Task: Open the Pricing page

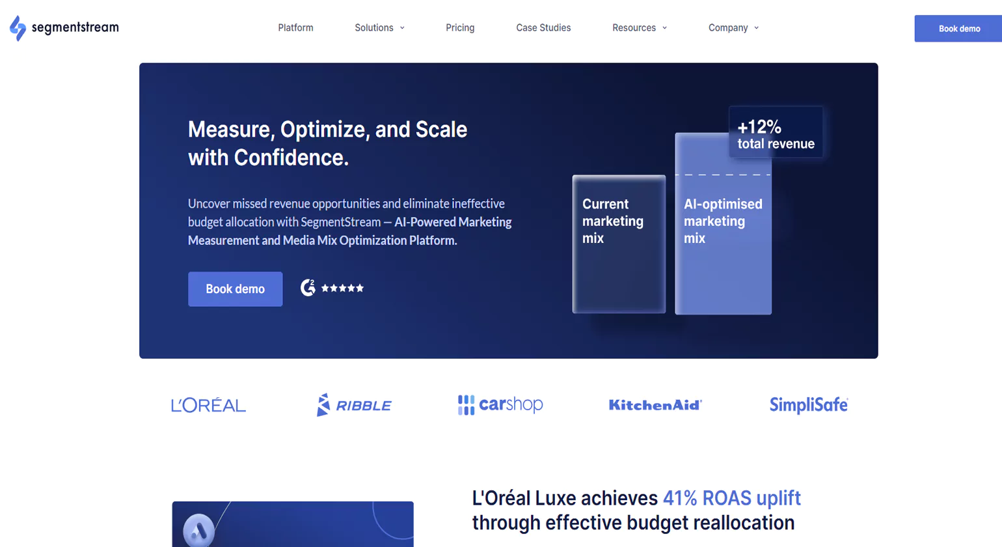Action: [460, 28]
